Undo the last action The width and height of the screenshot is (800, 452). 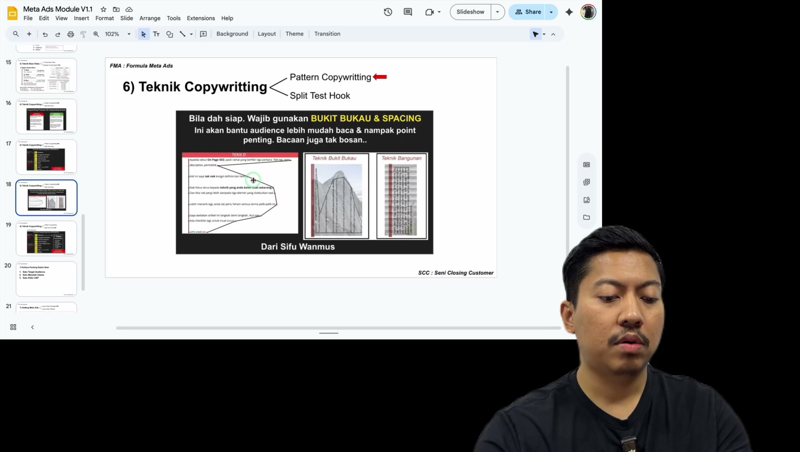pyautogui.click(x=45, y=34)
